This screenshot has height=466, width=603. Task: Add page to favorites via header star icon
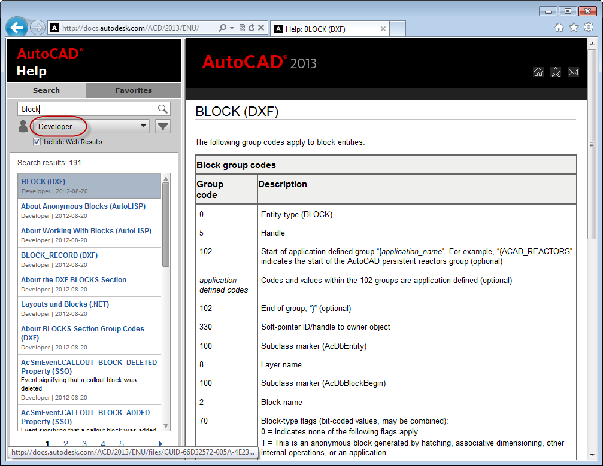point(556,72)
